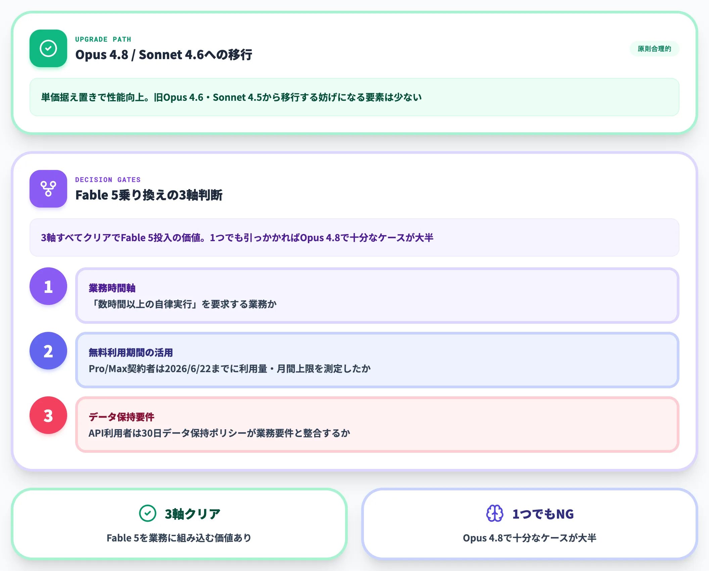
Task: Select the red number 3 circle
Action: coord(48,415)
